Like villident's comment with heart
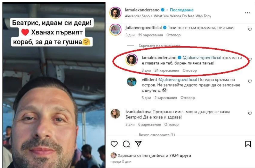255x168 pixels. (x=250, y=81)
